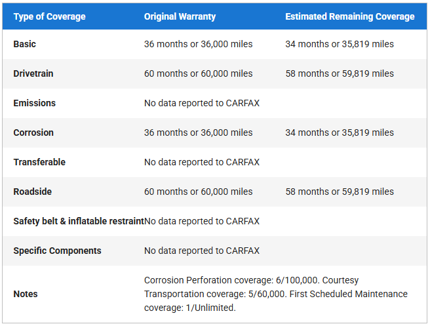
Task: Select the 'Estimated Remaining Coverage' header
Action: tap(349, 16)
